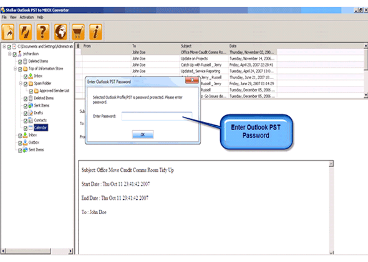Click the date Friday, June 29, 2007 01:14:29
The height and width of the screenshot is (262, 368).
(251, 83)
